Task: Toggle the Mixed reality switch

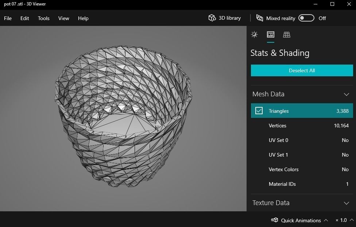Action: click(x=306, y=18)
